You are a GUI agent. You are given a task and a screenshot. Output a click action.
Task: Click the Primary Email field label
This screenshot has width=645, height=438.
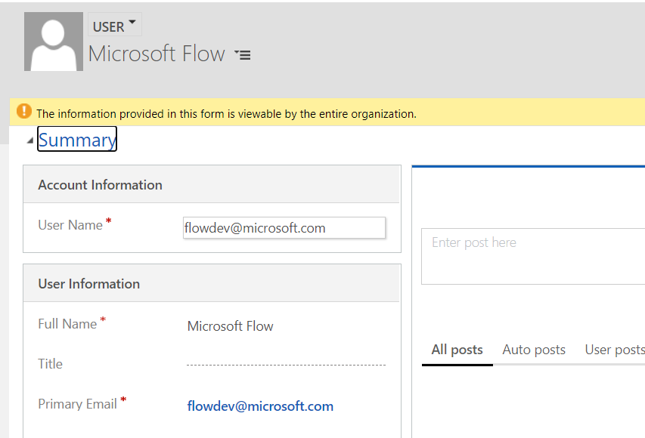pos(77,404)
